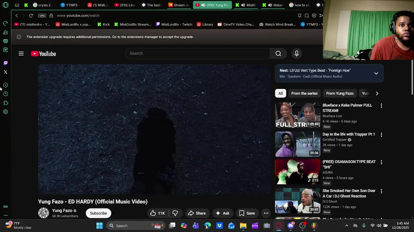
Task: Open the volume speaker tray icon
Action: click(x=379, y=226)
